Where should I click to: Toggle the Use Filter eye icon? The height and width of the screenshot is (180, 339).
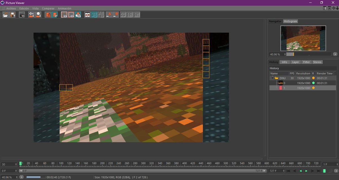coord(64,15)
